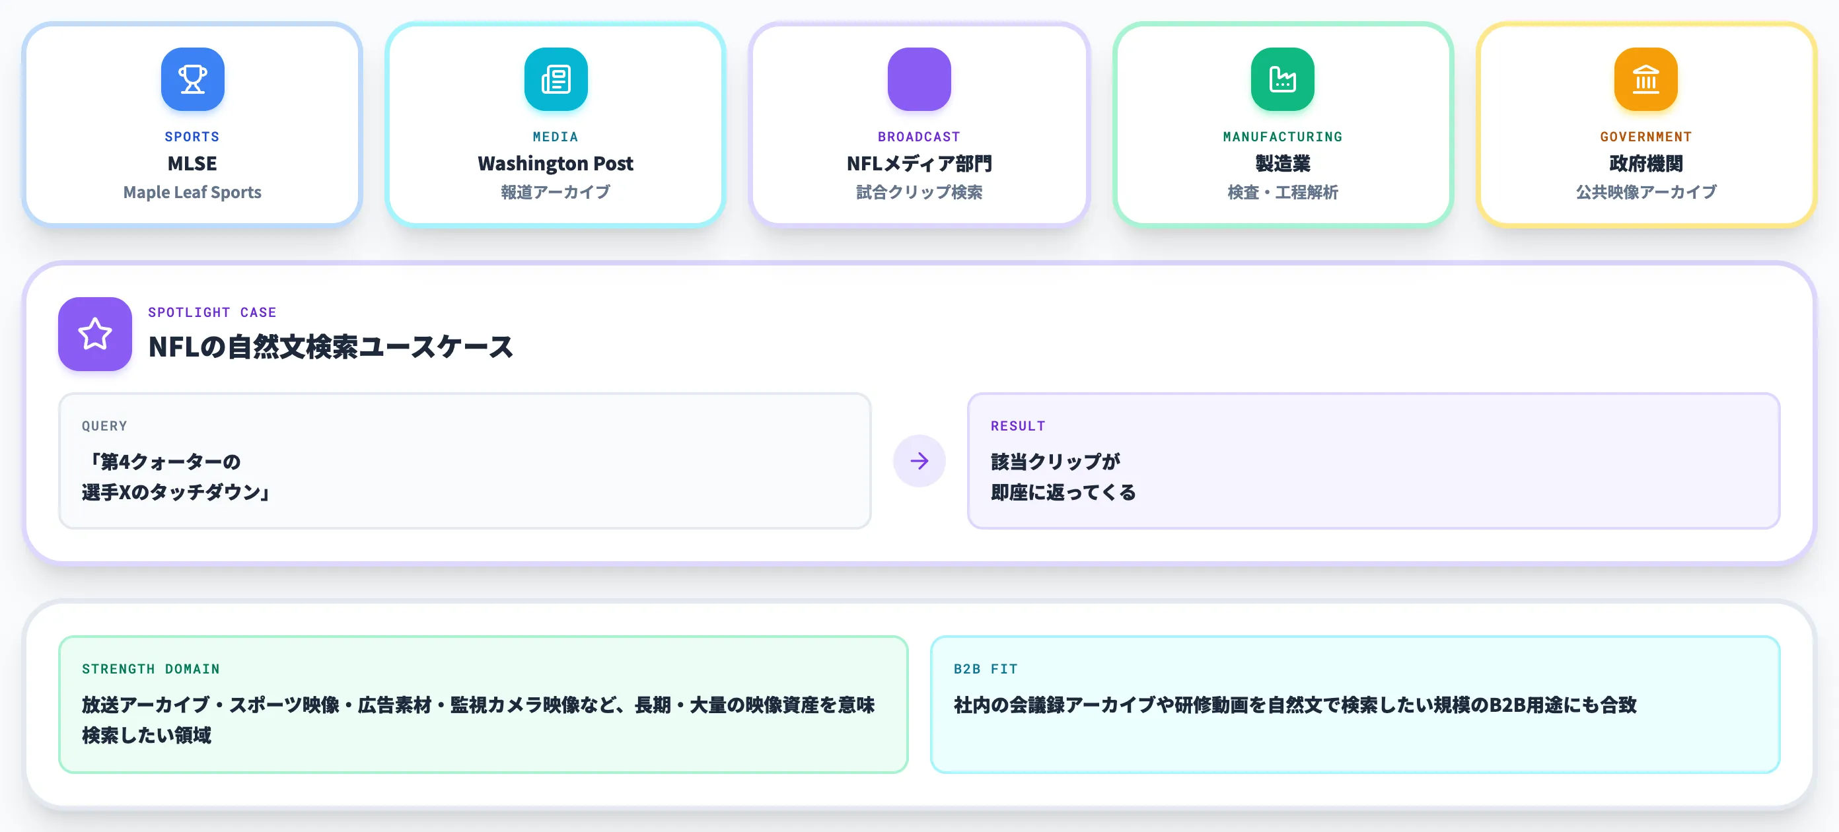Image resolution: width=1839 pixels, height=832 pixels.
Task: Select the MLSE heading text
Action: point(192,163)
